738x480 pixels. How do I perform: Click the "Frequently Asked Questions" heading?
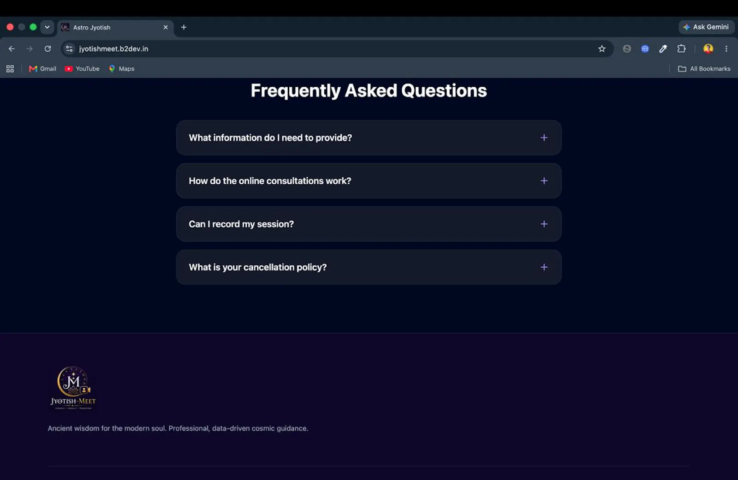point(369,90)
